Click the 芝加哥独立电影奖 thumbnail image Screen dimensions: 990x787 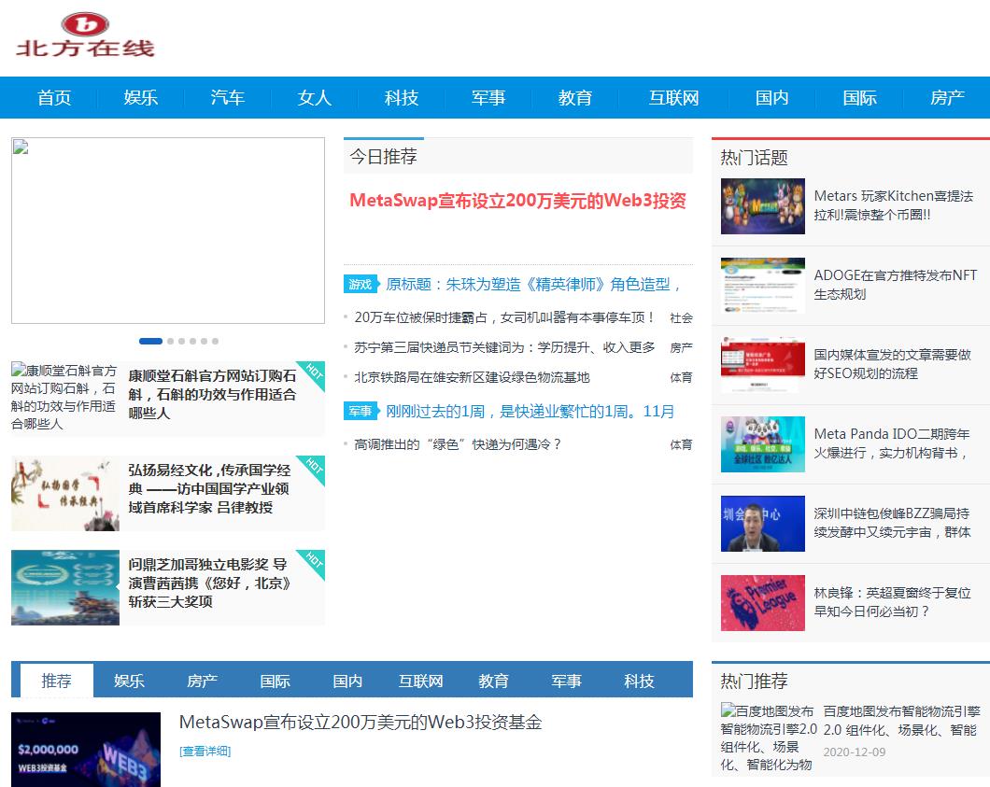(65, 587)
